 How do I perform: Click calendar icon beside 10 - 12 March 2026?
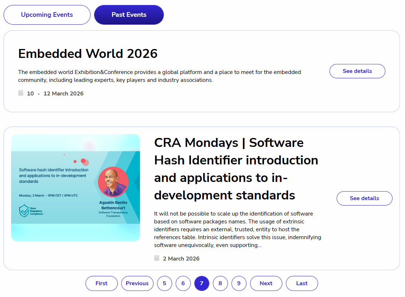coord(21,93)
